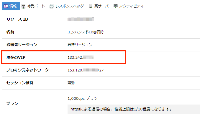The height and width of the screenshot is (119, 200).
Task: Click the プロキシ元ネットワーク label
Action: (x=27, y=70)
